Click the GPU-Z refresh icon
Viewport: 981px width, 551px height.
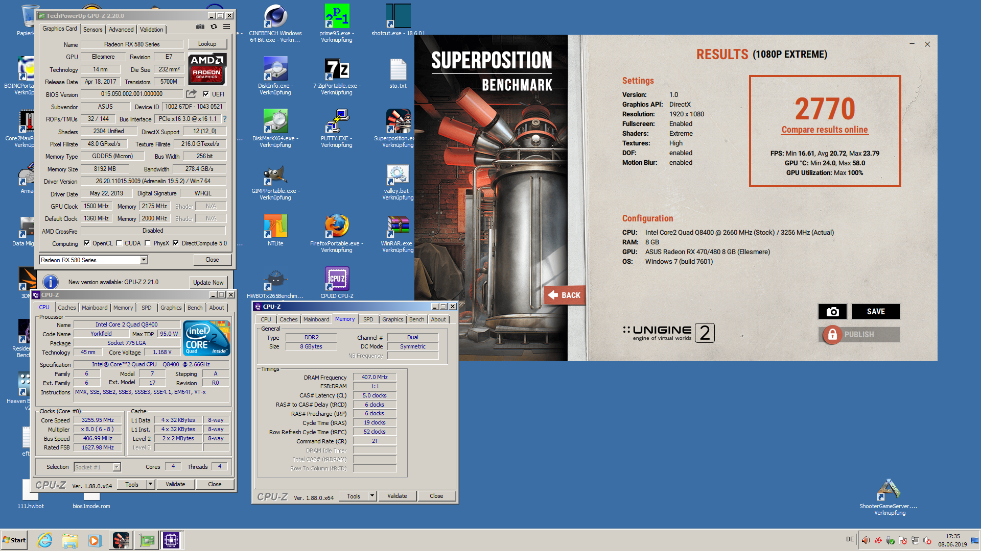click(214, 27)
